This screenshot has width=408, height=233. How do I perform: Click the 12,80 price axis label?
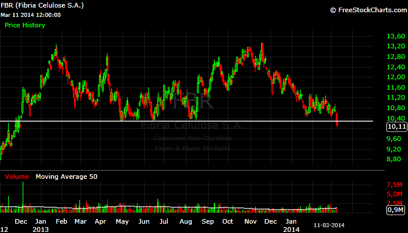(396, 57)
